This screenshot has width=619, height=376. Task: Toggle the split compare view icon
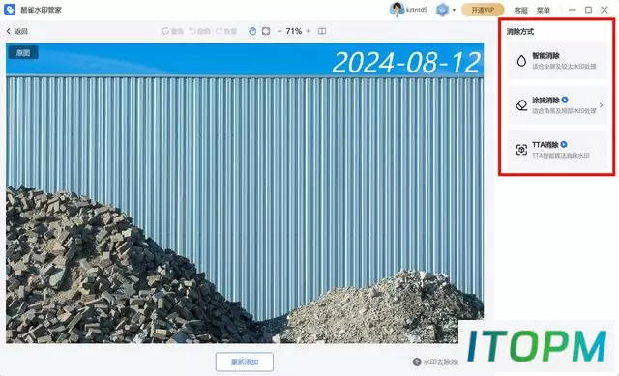coord(322,31)
